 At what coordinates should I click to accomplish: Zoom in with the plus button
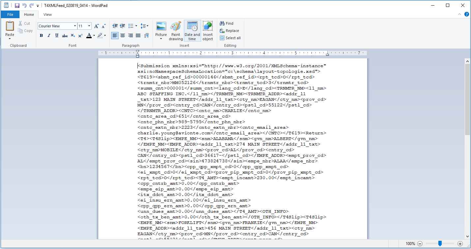point(460,244)
